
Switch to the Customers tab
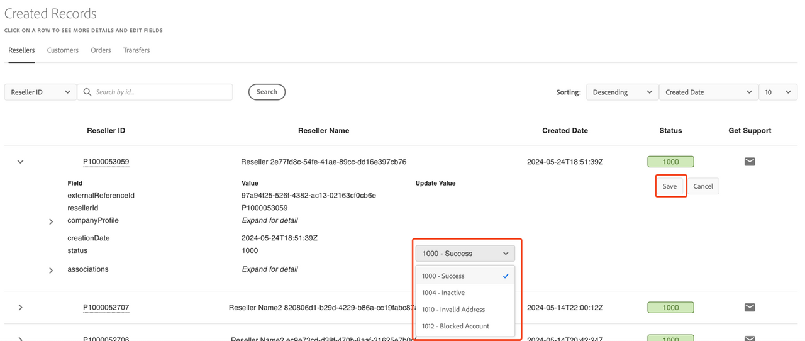coord(63,50)
